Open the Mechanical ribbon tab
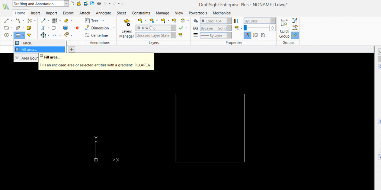Viewport: 381px width, 190px height. pos(222,13)
